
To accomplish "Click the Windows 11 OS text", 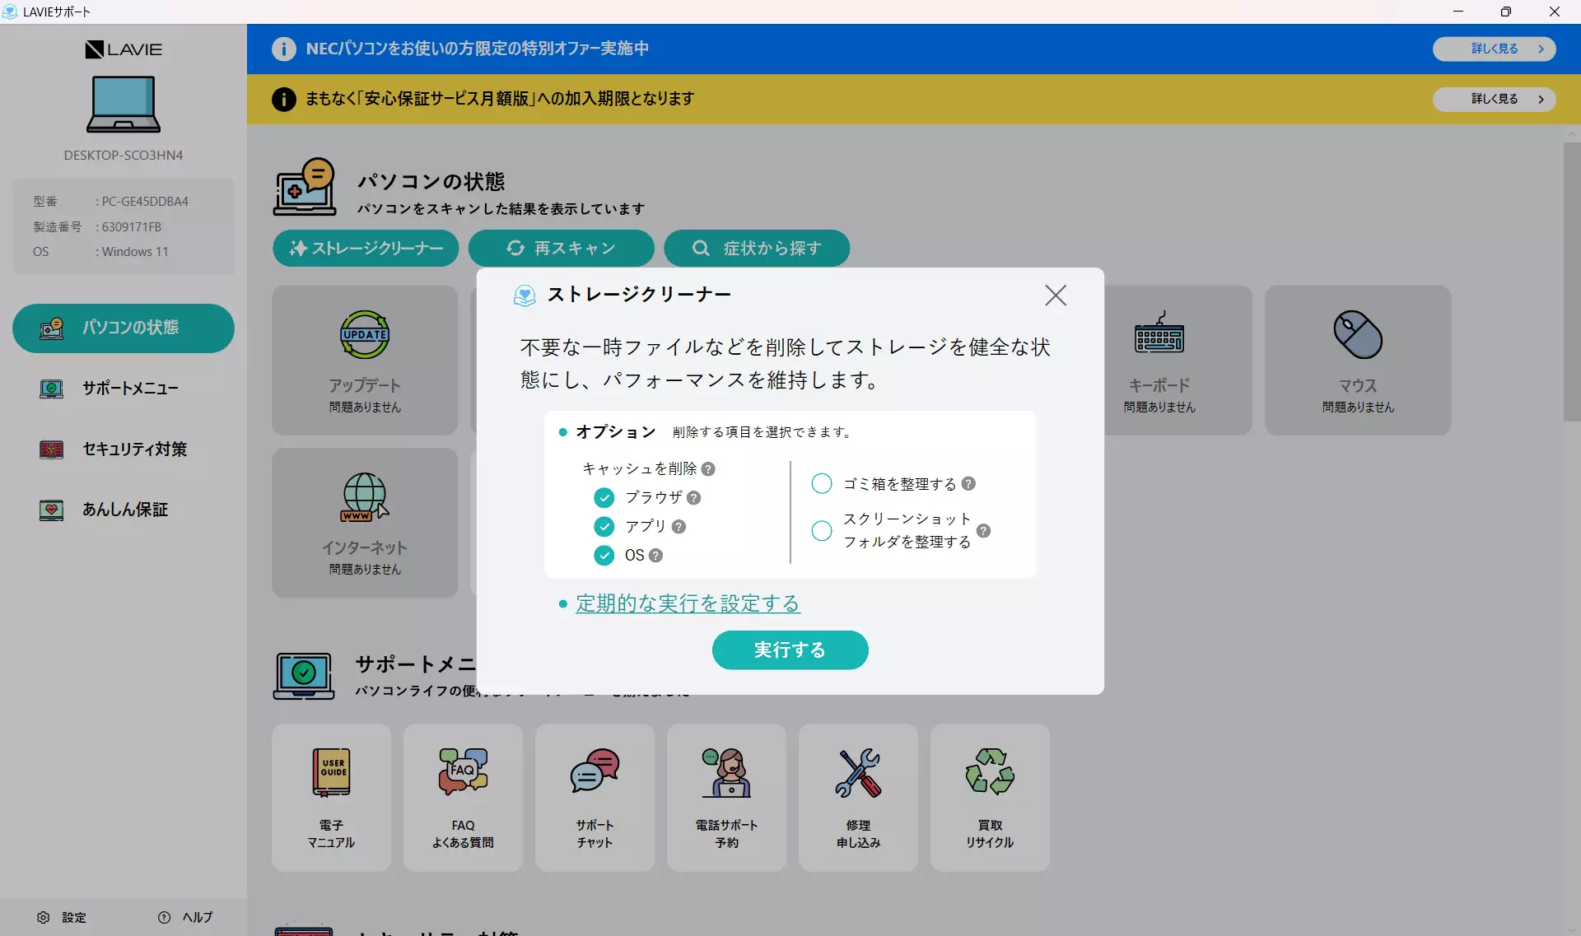I will [x=135, y=252].
